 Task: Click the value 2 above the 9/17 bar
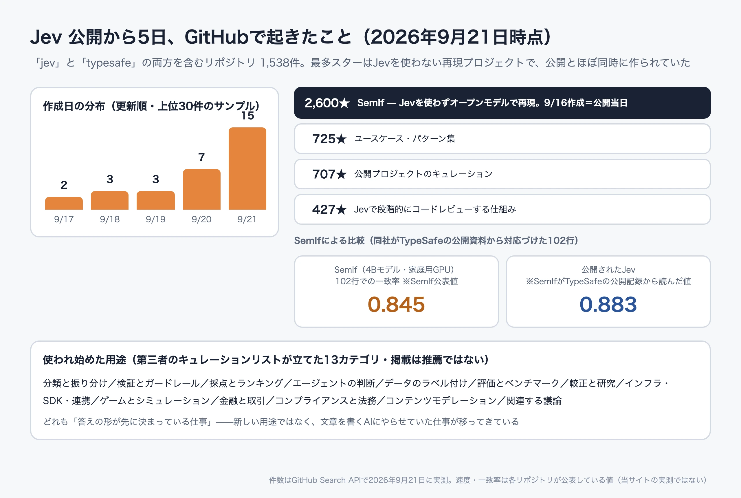tap(64, 185)
